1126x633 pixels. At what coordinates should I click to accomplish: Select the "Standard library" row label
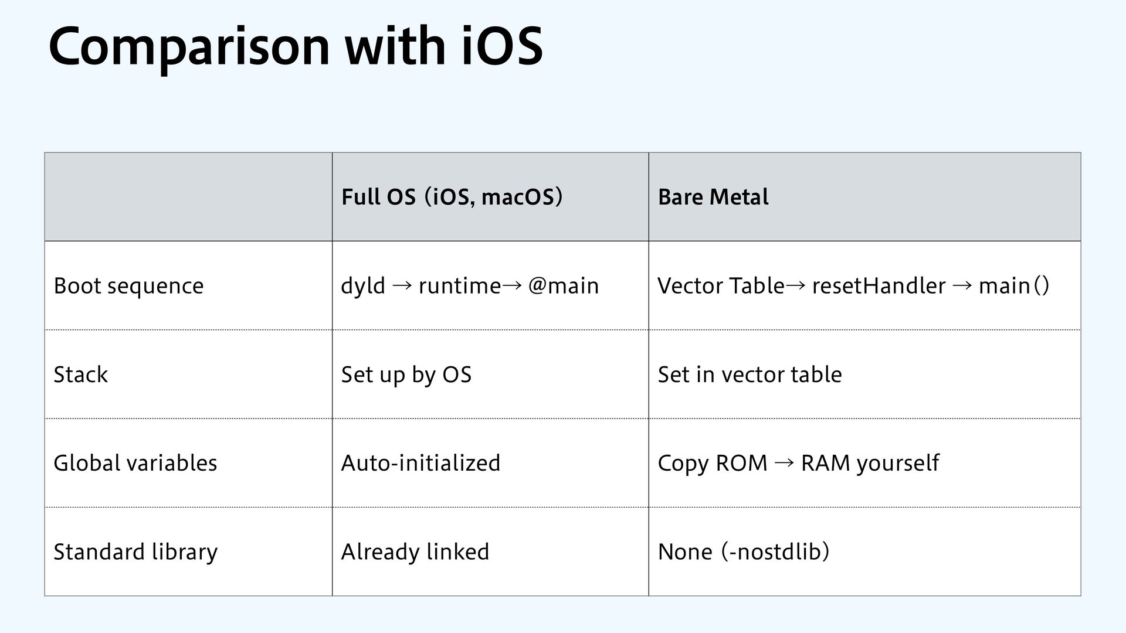tap(135, 552)
